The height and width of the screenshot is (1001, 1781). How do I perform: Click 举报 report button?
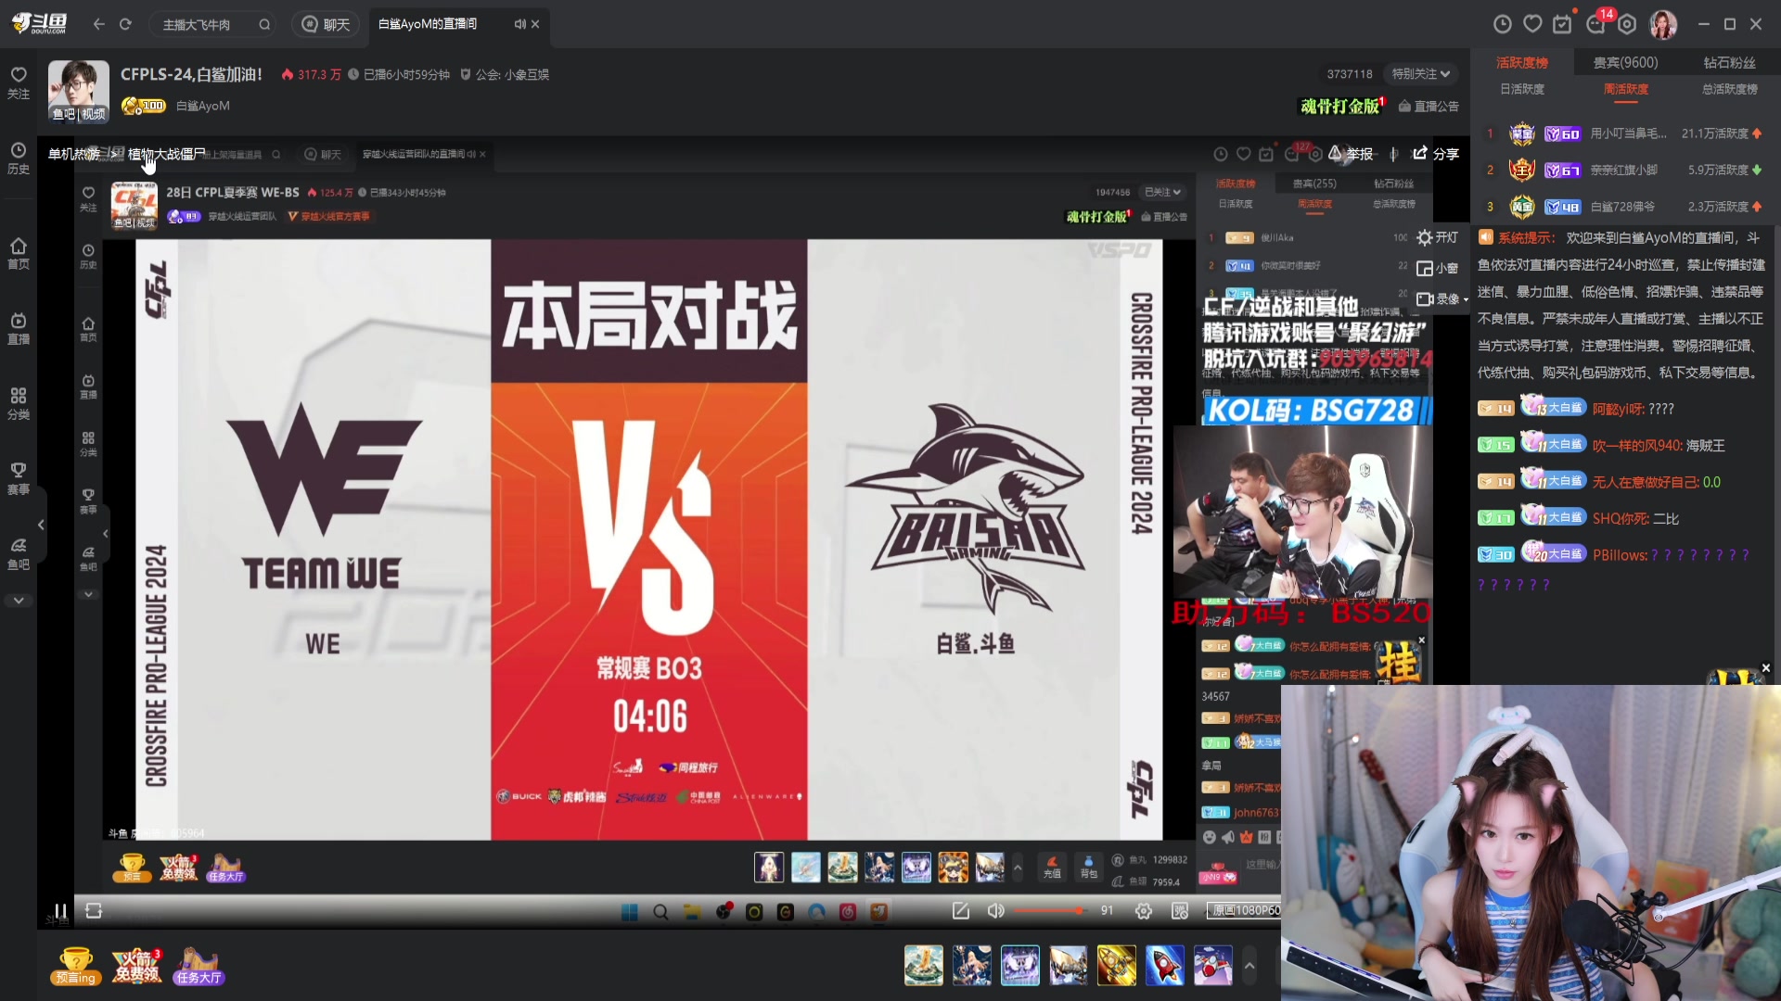point(1351,154)
